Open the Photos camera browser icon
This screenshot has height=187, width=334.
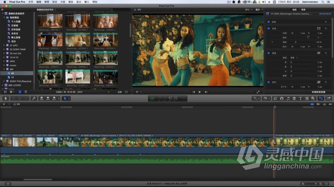click(282, 99)
